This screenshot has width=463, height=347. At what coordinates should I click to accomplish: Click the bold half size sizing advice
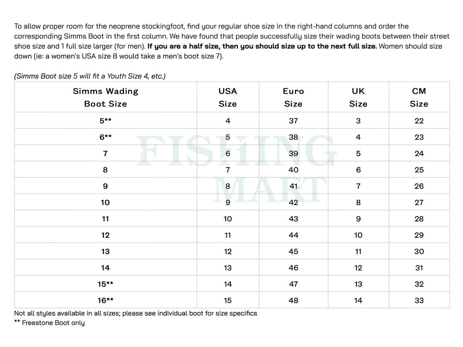[x=262, y=46]
